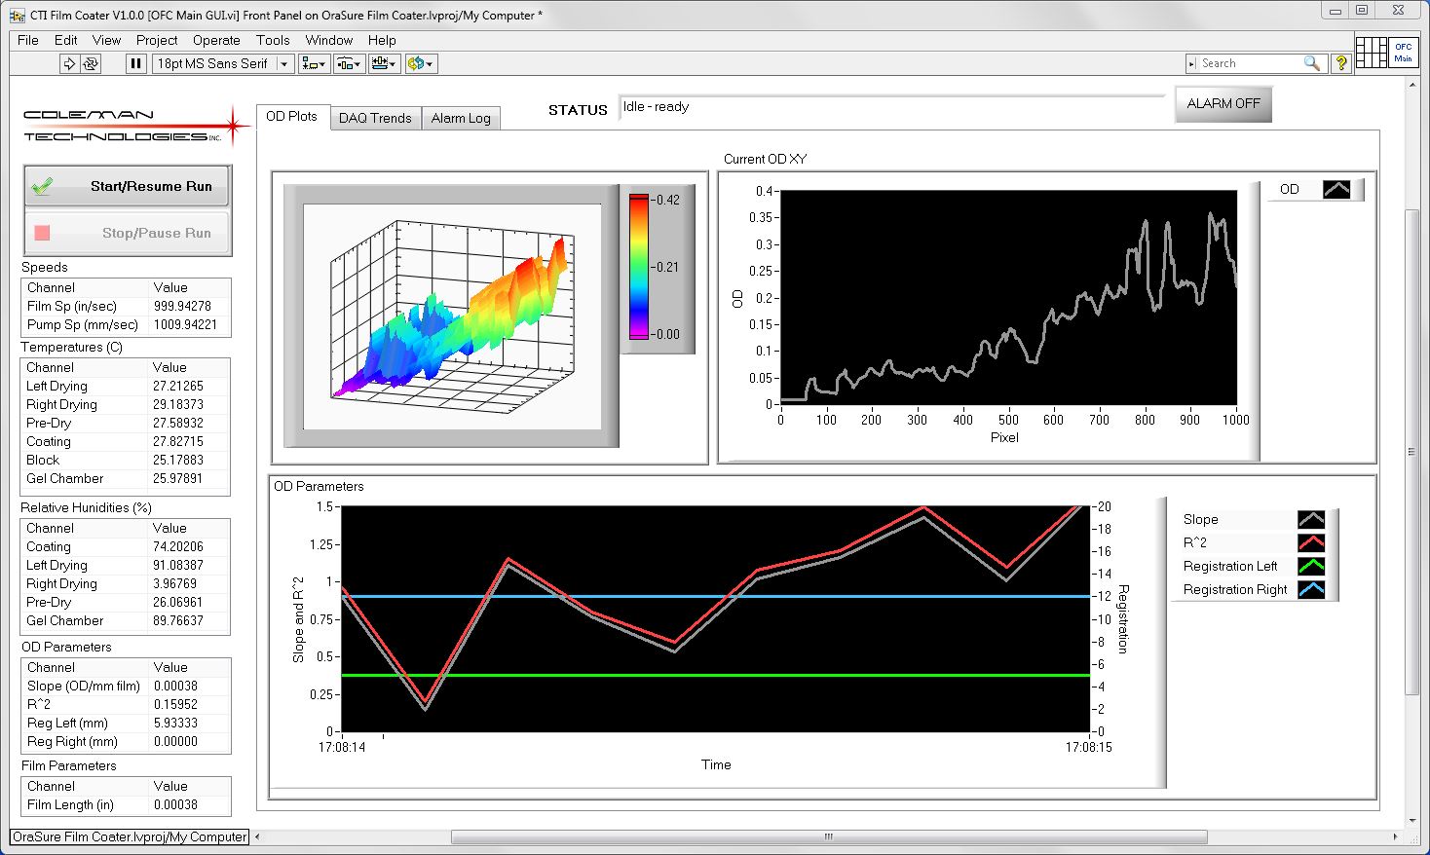This screenshot has height=855, width=1430.
Task: Toggle the Slope plot legend swatch
Action: click(x=1311, y=520)
